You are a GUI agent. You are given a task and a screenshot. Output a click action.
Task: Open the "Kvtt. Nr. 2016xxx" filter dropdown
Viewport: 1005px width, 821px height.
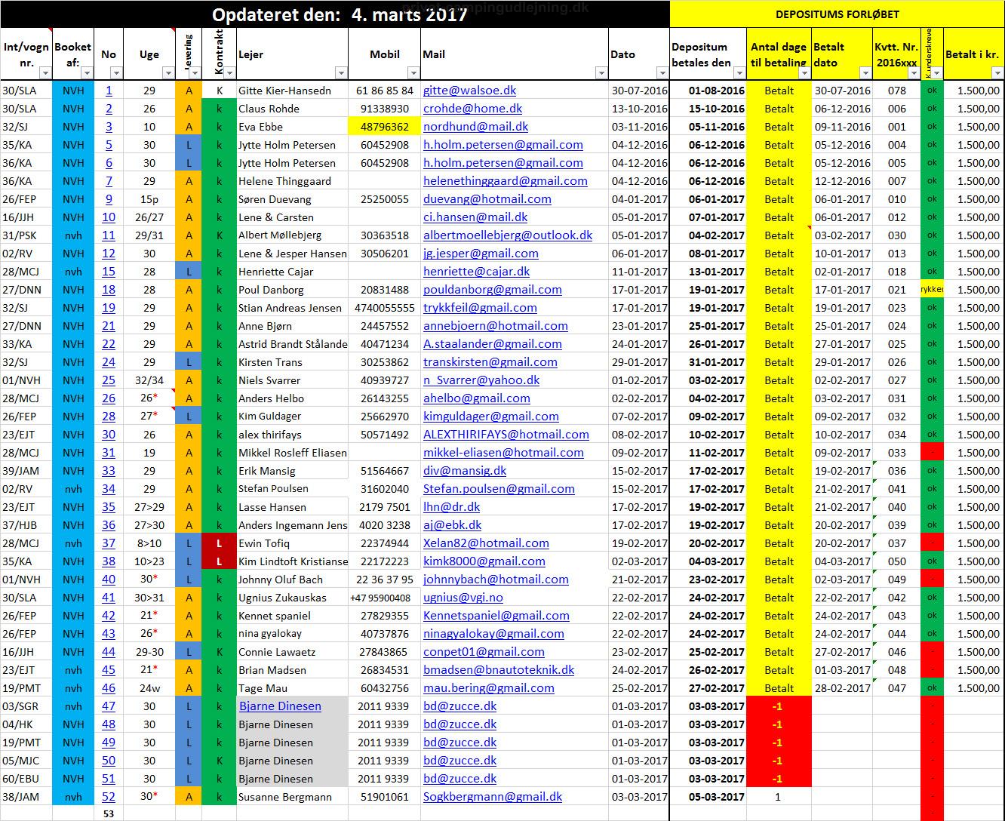914,73
